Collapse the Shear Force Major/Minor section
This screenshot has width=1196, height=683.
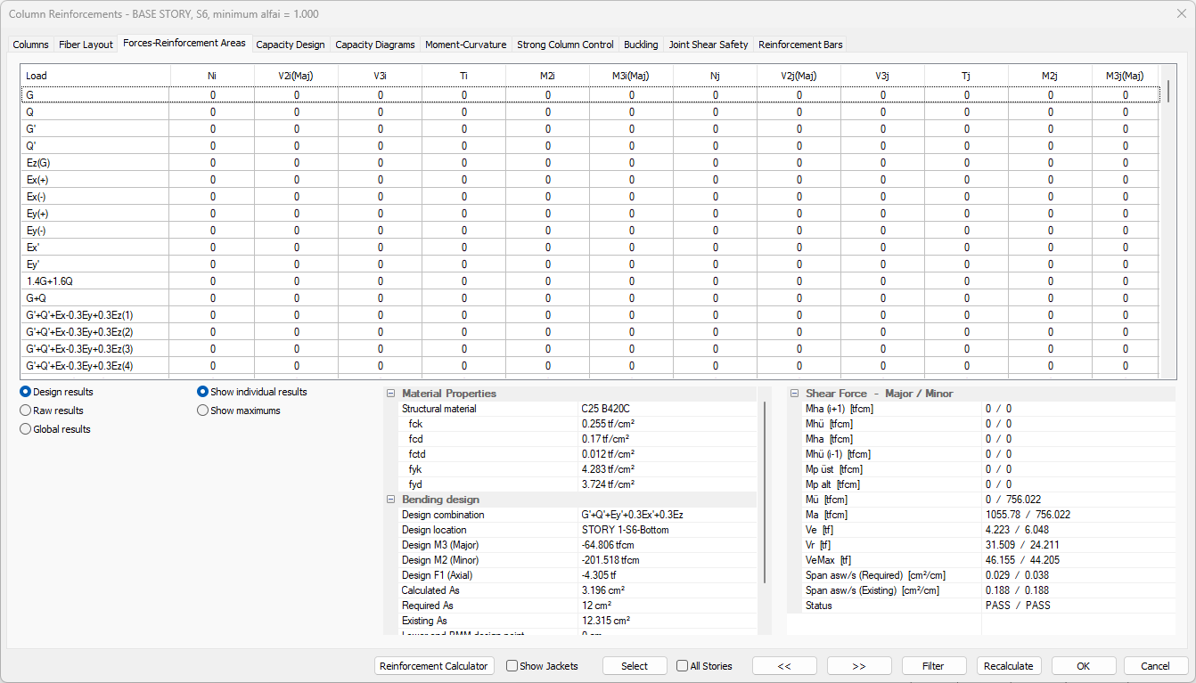(794, 394)
